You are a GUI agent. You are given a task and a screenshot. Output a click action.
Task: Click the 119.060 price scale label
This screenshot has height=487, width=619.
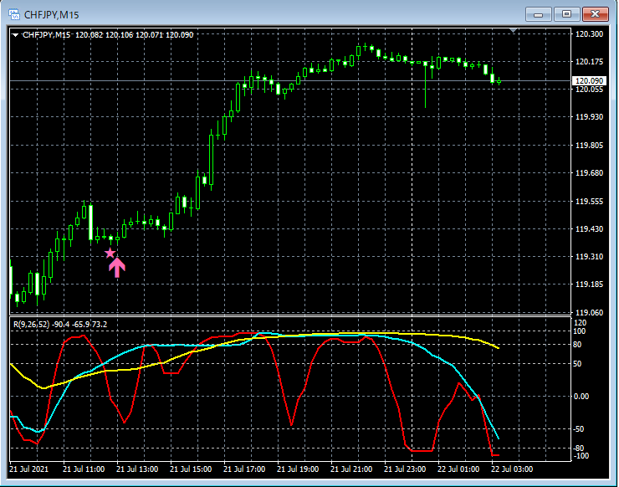590,313
